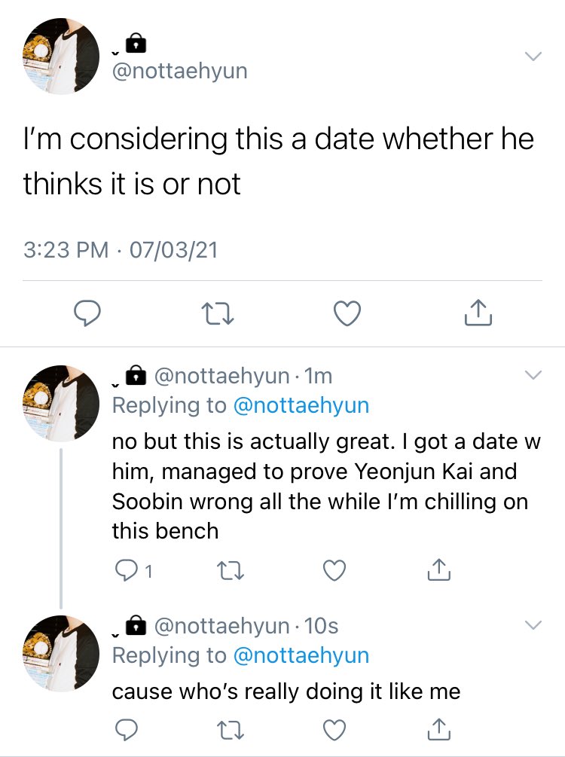The image size is (565, 757).
Task: Expand options chevron on the 1m reply
Action: click(x=533, y=375)
